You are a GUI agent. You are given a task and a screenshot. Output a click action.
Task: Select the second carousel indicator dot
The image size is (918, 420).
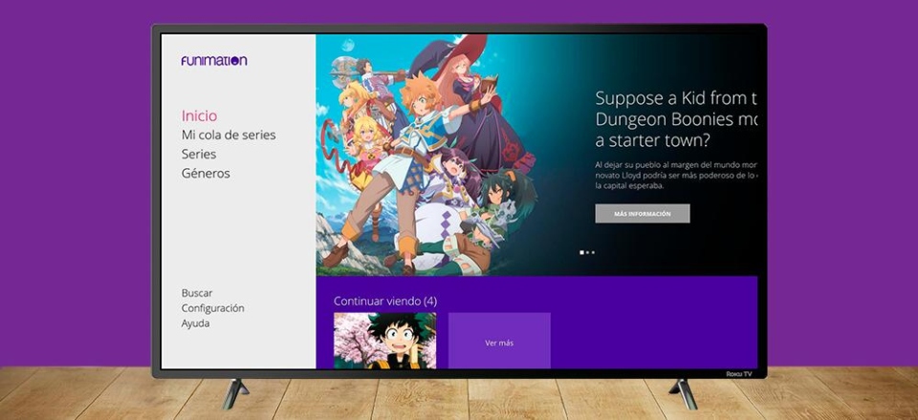[x=587, y=253]
